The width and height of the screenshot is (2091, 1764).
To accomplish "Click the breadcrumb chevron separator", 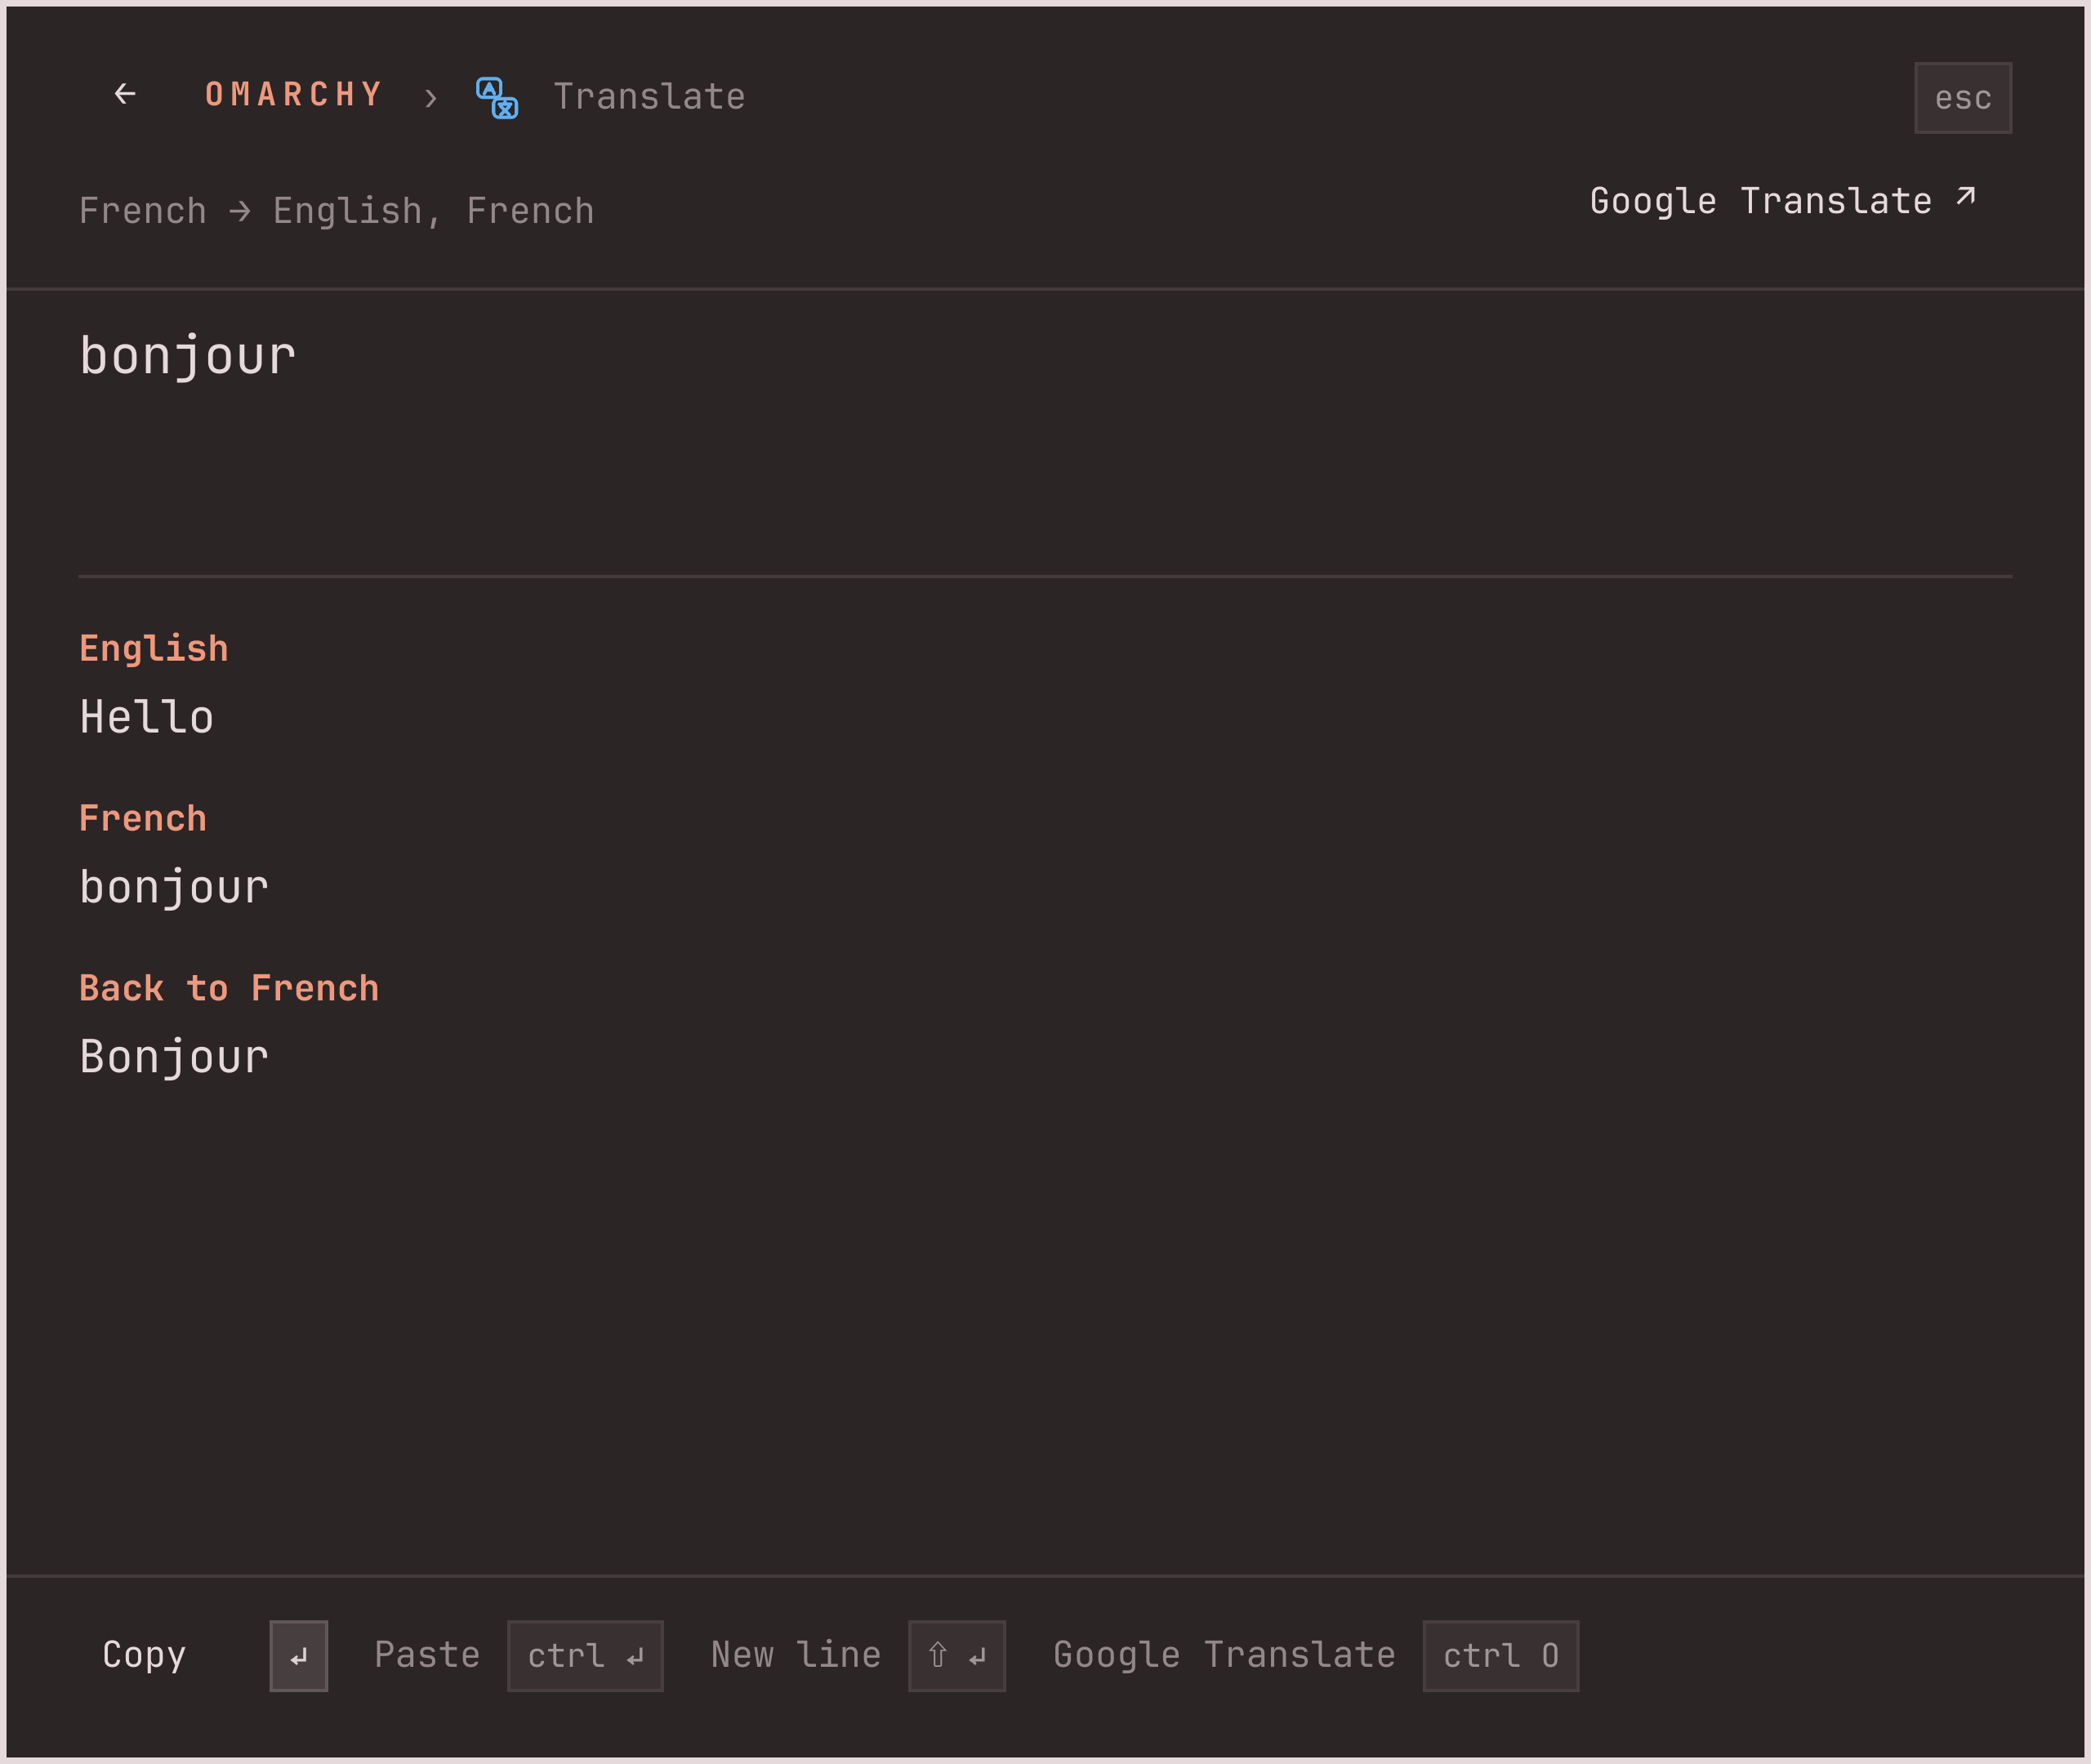I will [x=431, y=98].
